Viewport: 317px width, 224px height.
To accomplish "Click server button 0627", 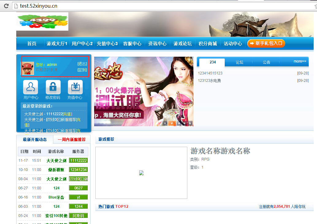I will click(x=78, y=188).
